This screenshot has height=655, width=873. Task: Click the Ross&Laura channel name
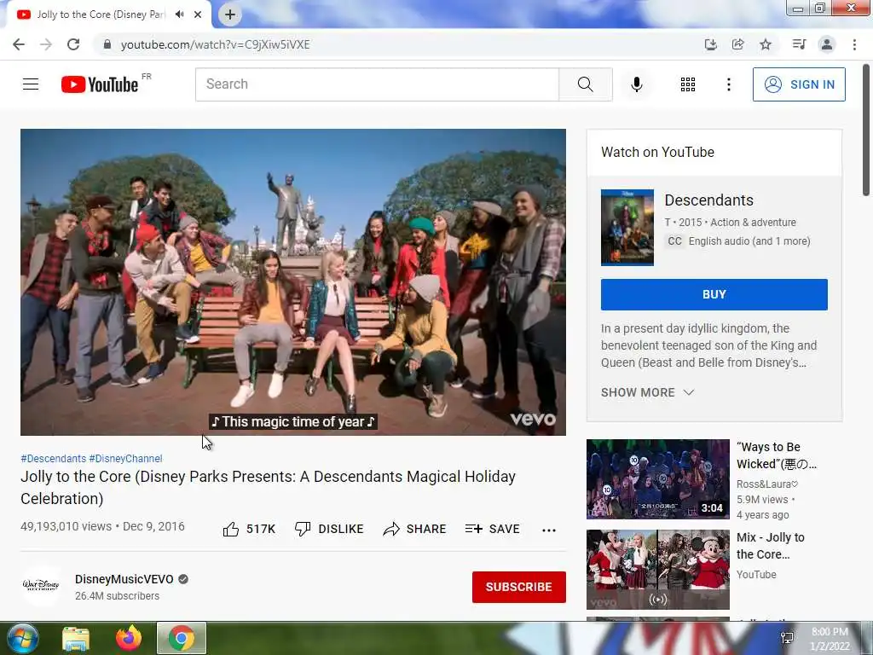[767, 484]
